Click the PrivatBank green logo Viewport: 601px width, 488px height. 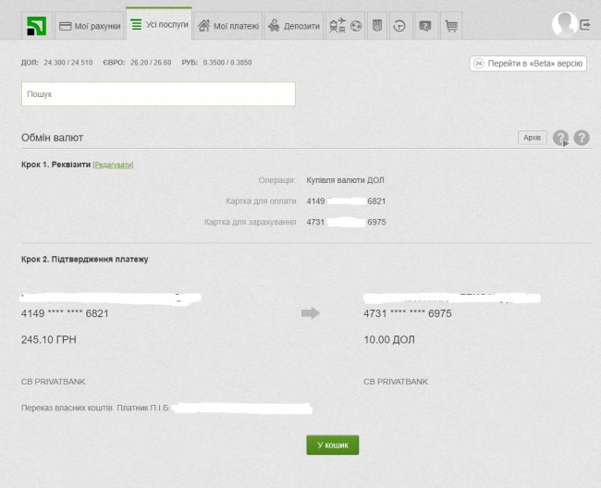pyautogui.click(x=36, y=26)
